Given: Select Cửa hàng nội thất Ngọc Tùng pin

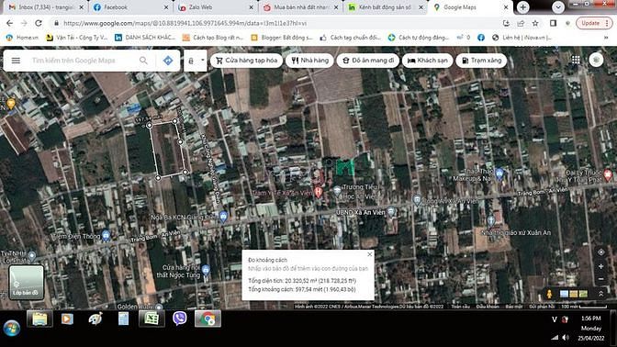Looking at the screenshot, I should [206, 270].
